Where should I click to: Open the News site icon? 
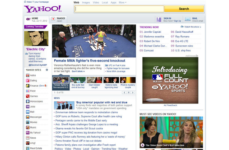[28, 138]
